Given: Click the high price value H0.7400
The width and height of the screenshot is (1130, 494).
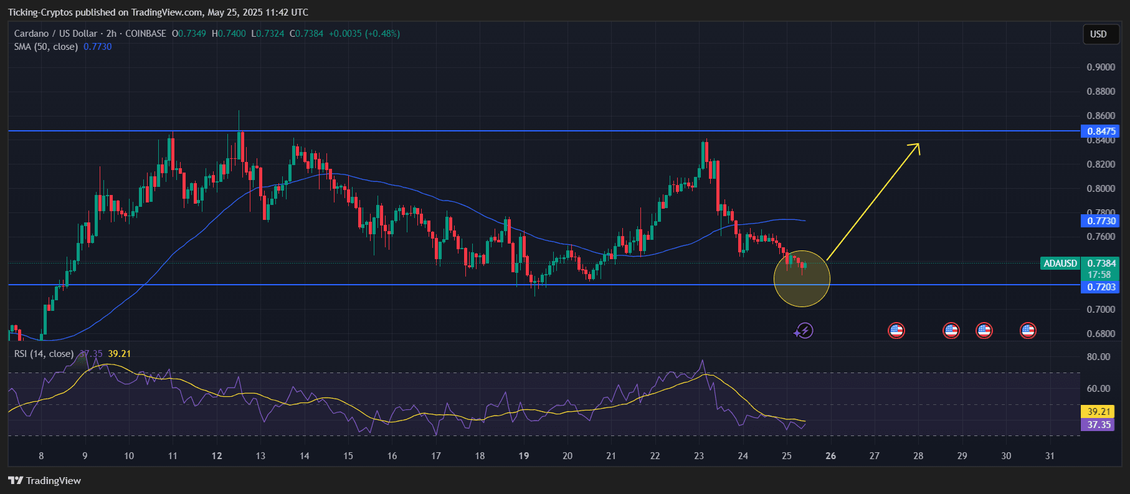Looking at the screenshot, I should tap(229, 34).
